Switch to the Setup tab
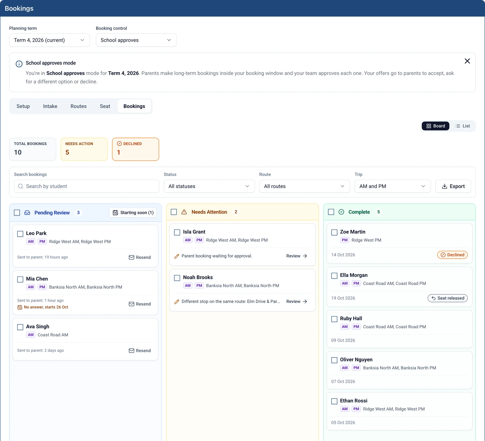This screenshot has height=441, width=485. click(23, 106)
